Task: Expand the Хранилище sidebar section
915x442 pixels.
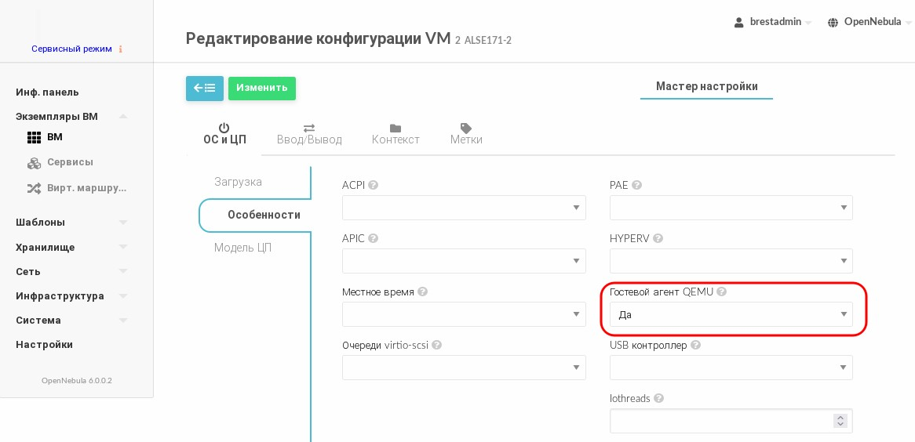Action: coord(123,247)
